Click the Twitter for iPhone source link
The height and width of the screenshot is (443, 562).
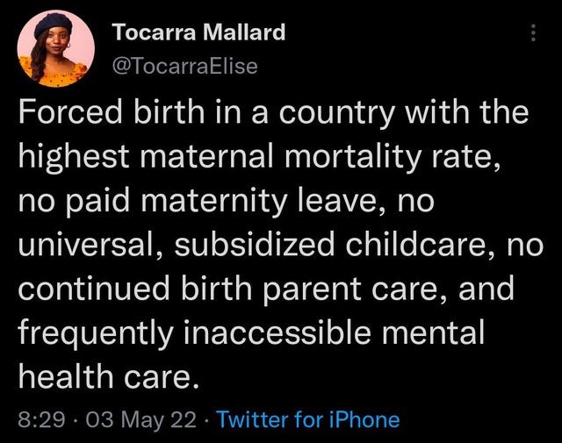tap(308, 419)
